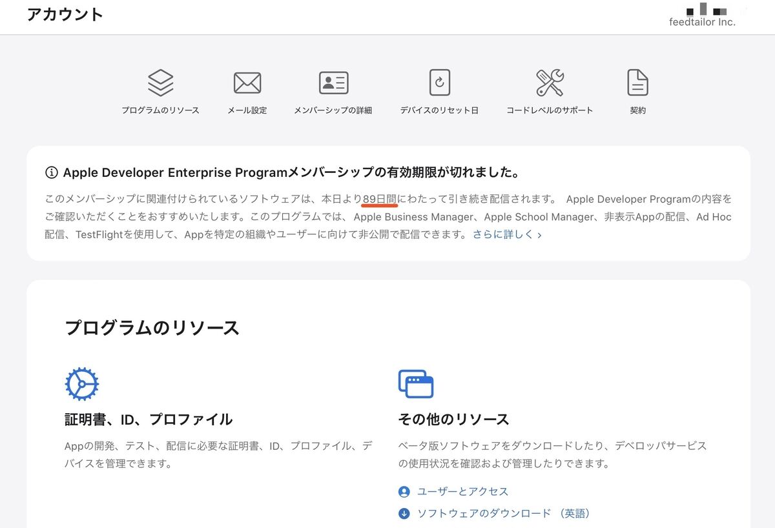775x528 pixels.
Task: Click the membership expired notice heading
Action: [x=291, y=173]
